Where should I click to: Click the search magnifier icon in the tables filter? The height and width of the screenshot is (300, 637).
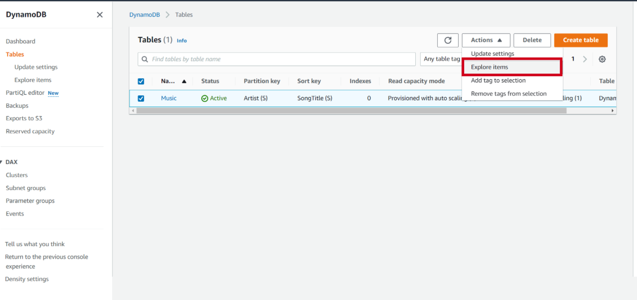click(x=145, y=59)
